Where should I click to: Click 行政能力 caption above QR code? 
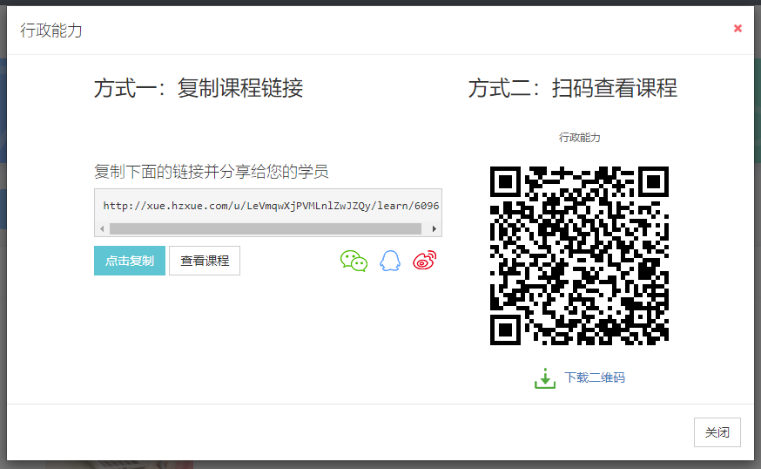pyautogui.click(x=580, y=138)
